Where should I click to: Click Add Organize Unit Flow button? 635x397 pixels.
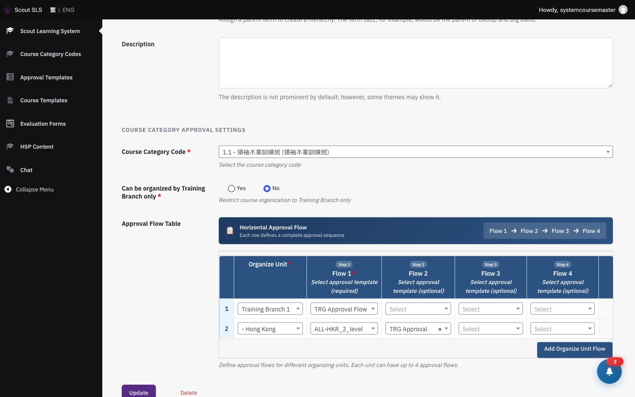[575, 349]
